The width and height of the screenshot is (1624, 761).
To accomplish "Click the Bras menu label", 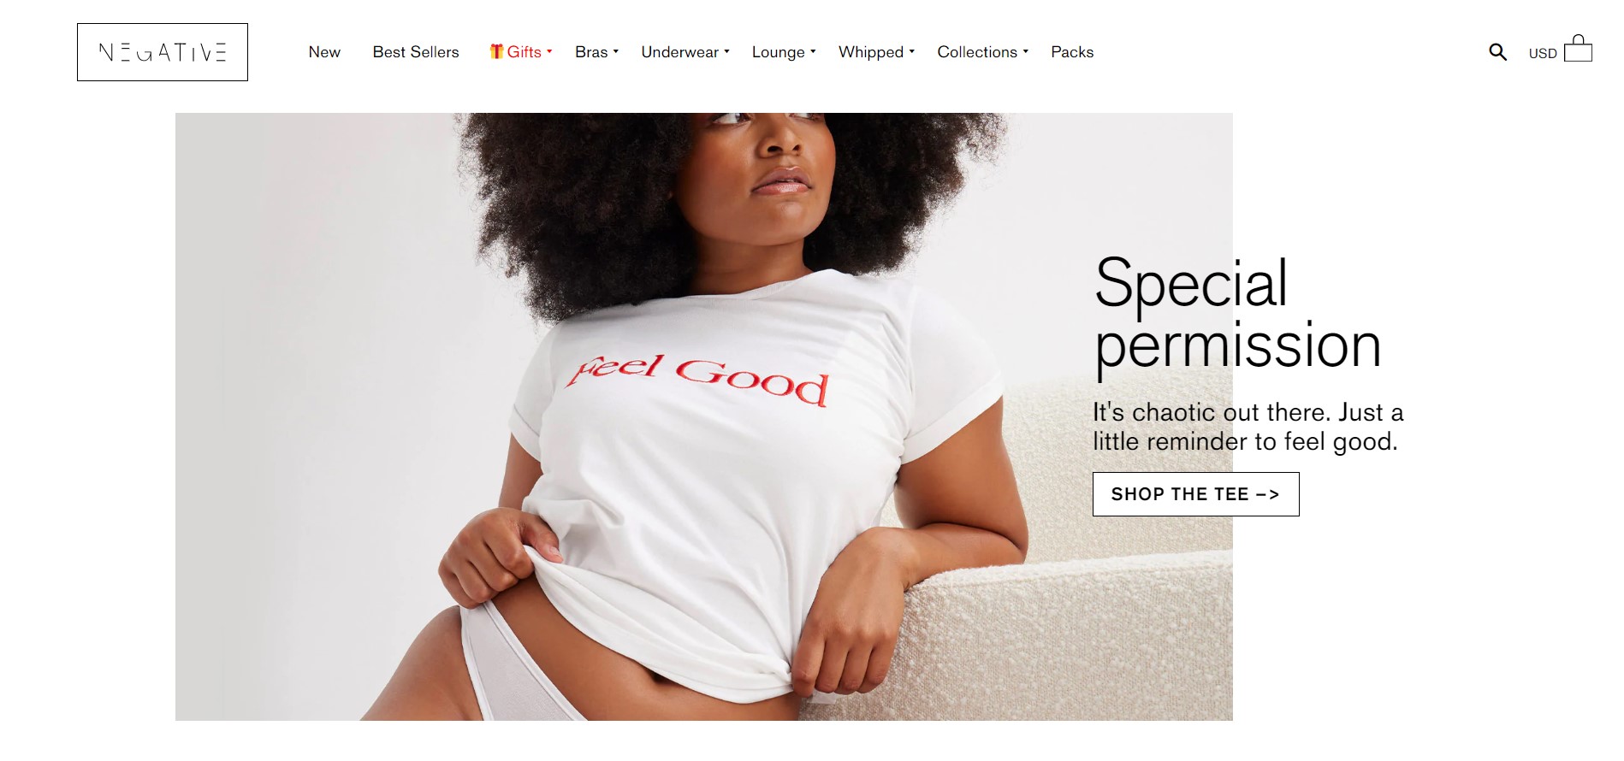I will tap(591, 52).
